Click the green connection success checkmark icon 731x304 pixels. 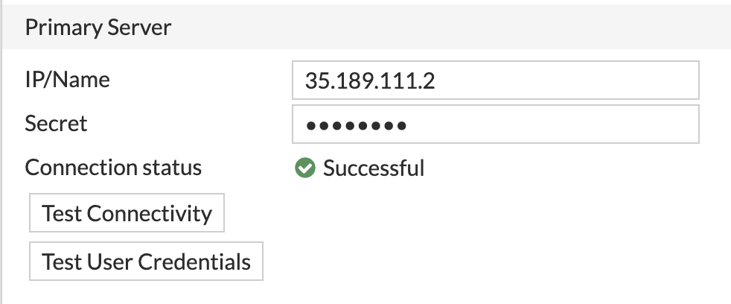pyautogui.click(x=305, y=168)
